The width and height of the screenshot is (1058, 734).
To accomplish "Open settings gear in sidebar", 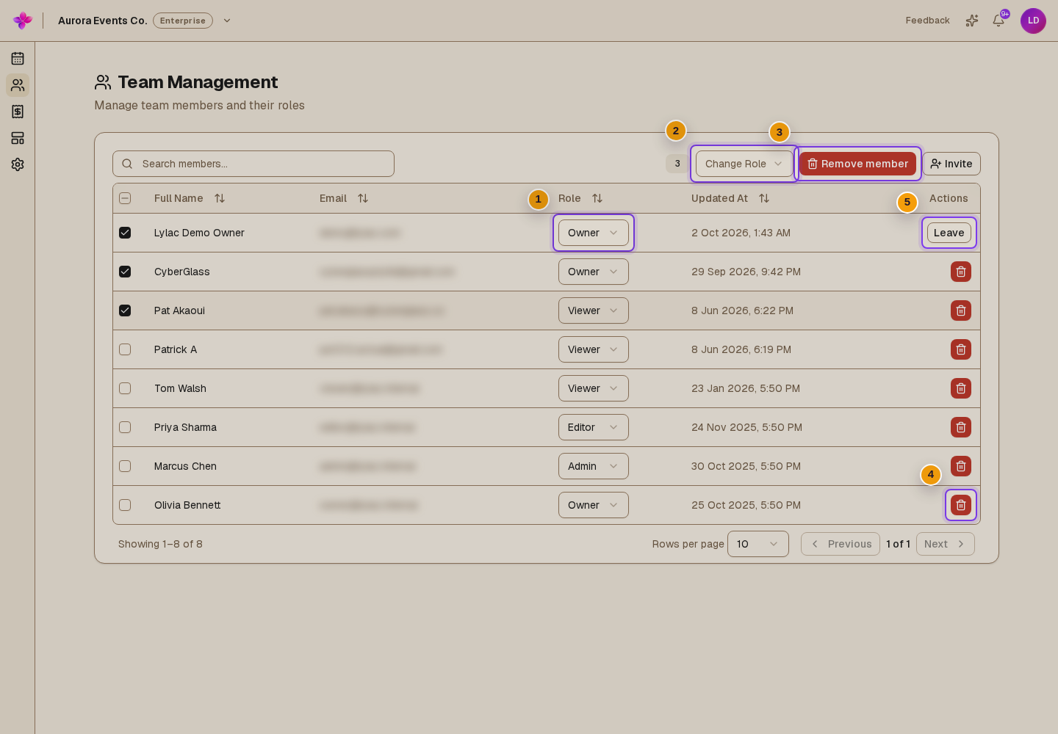I will pos(18,164).
